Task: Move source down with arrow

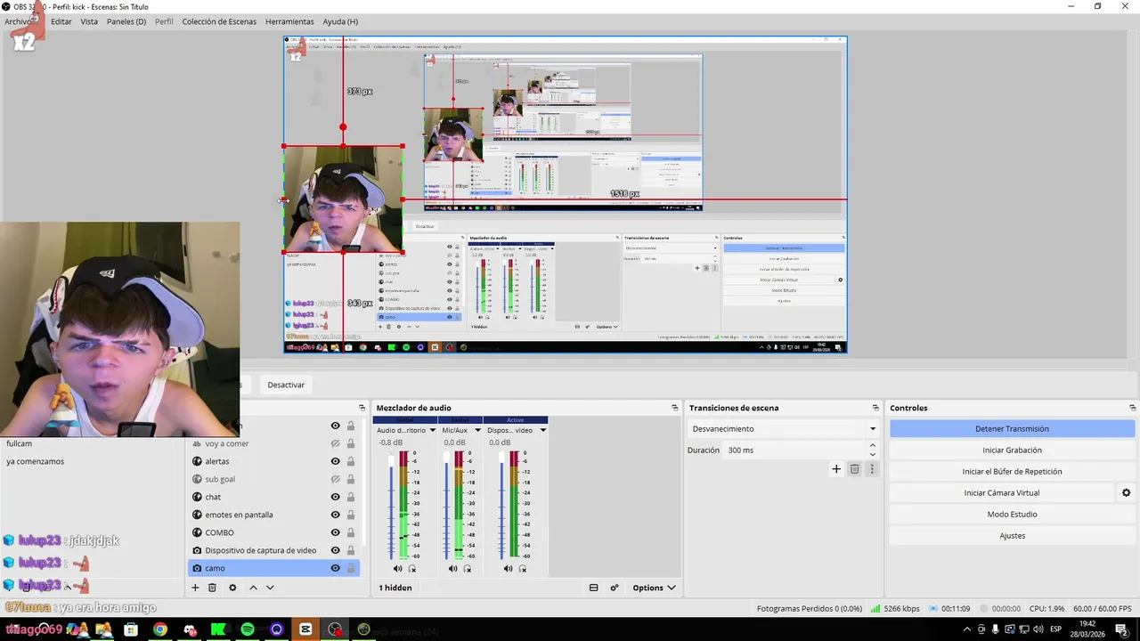Action: (270, 588)
